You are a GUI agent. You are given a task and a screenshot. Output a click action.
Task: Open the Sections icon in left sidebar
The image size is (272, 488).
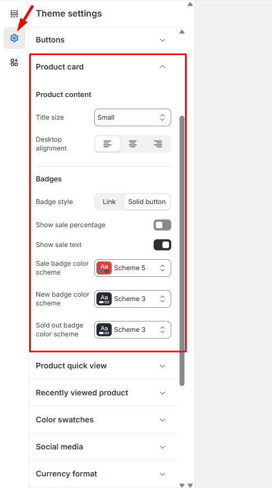pos(14,14)
